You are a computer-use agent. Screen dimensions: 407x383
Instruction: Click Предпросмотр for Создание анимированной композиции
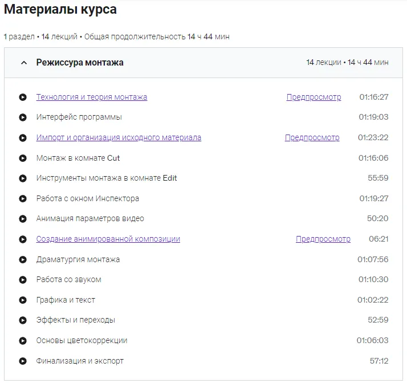point(323,239)
